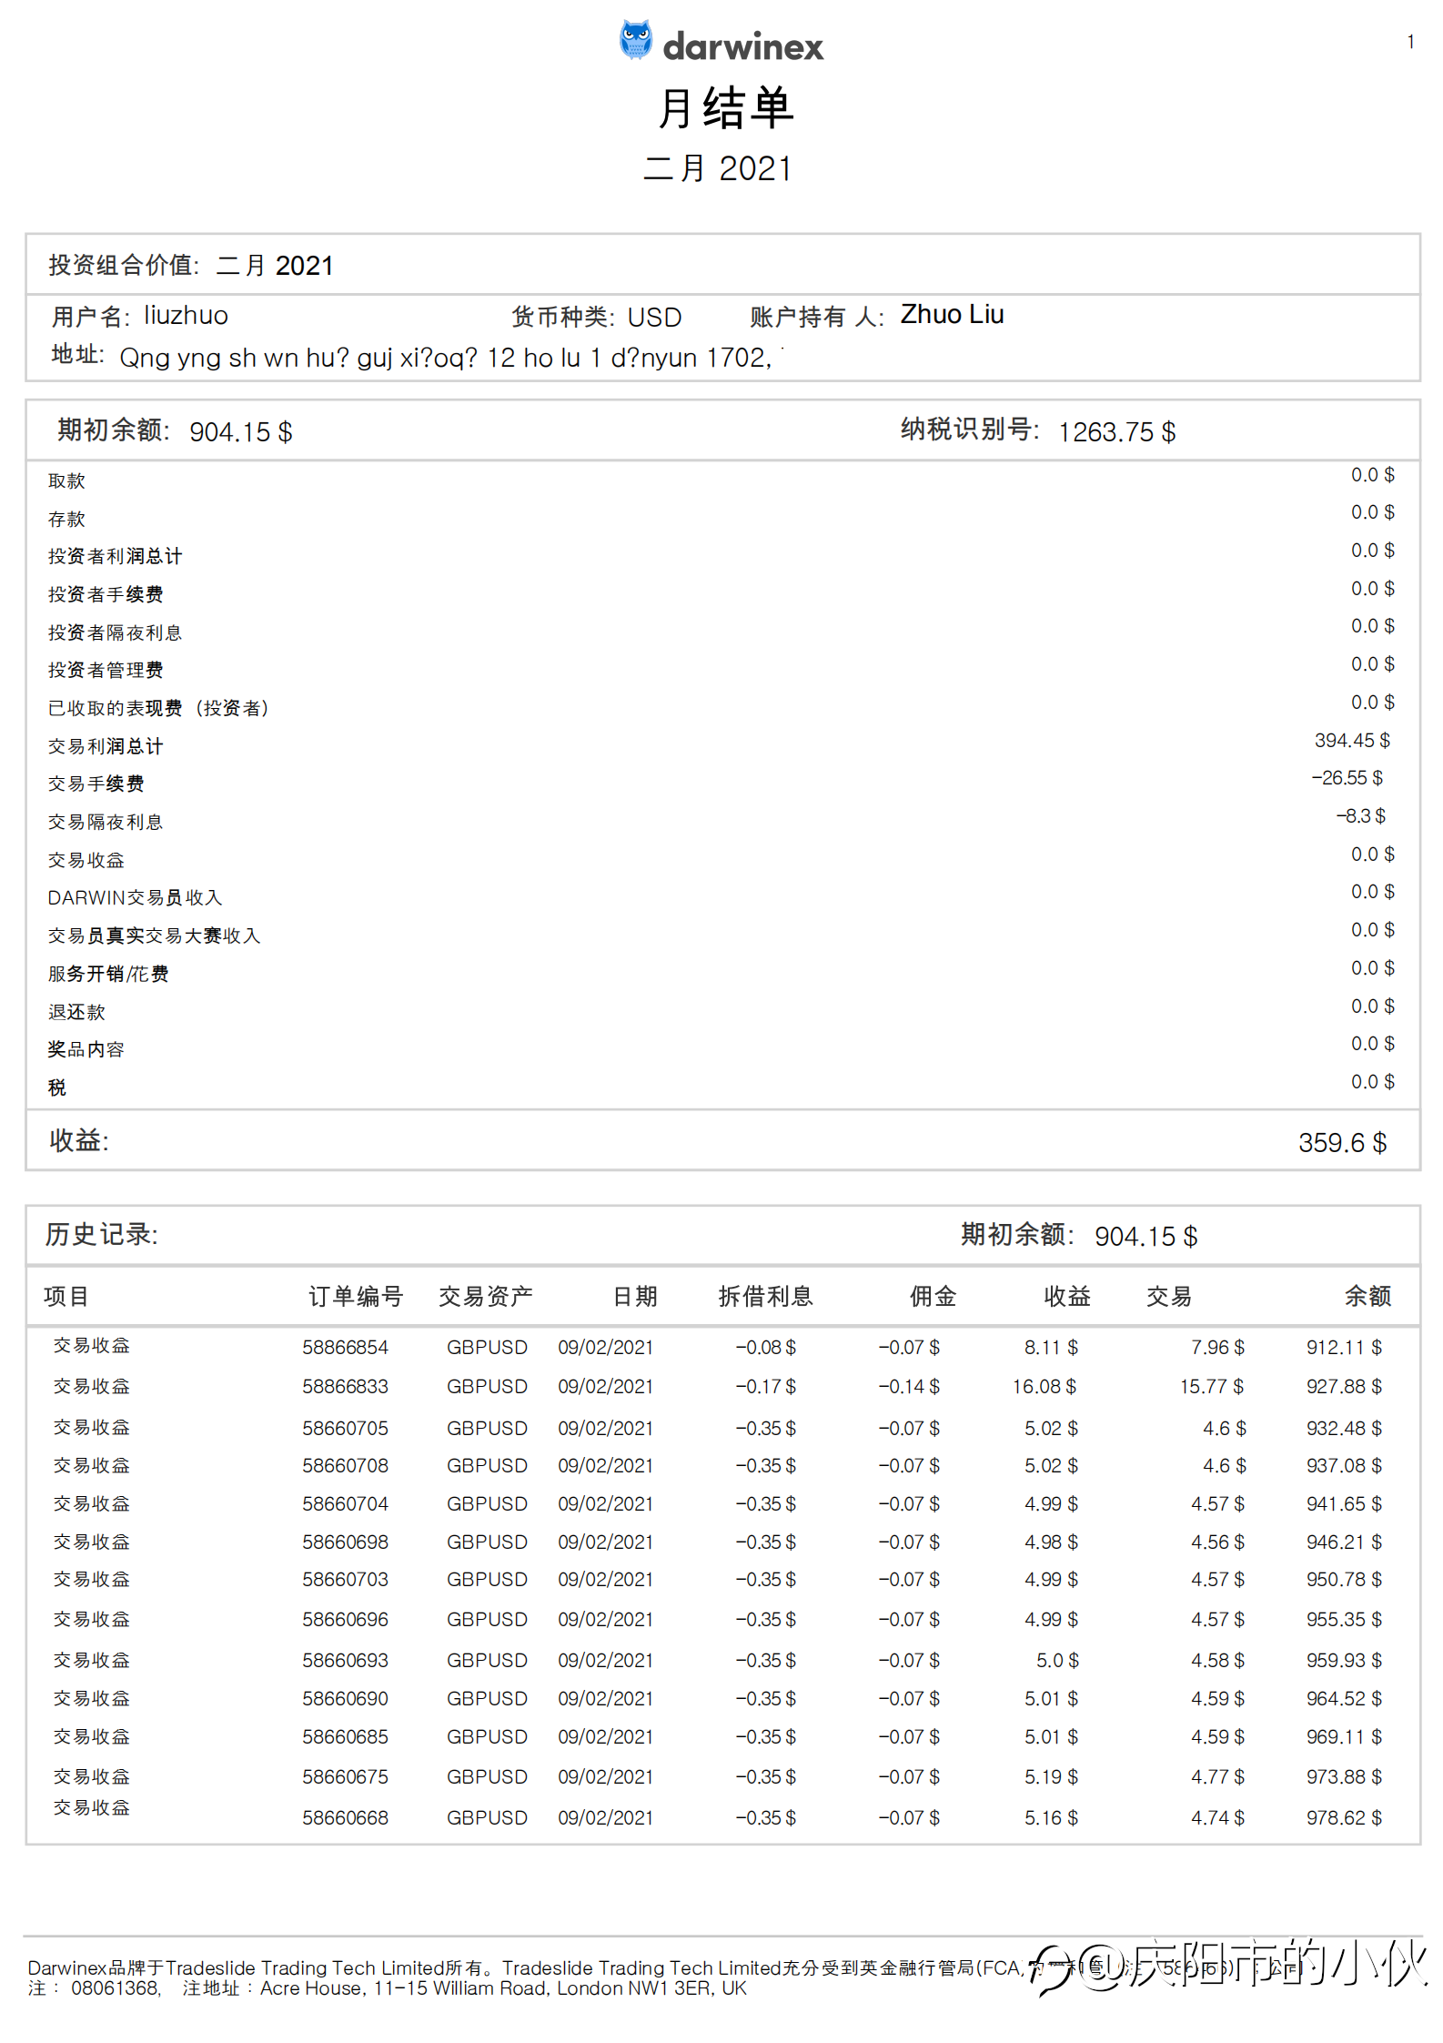Click the "佣金" column header
Viewport: 1443px width, 2043px height.
pyautogui.click(x=933, y=1296)
